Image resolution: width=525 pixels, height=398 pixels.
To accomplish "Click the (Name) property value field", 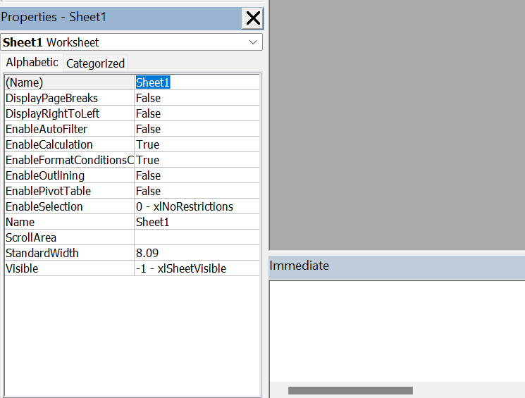I will [197, 82].
